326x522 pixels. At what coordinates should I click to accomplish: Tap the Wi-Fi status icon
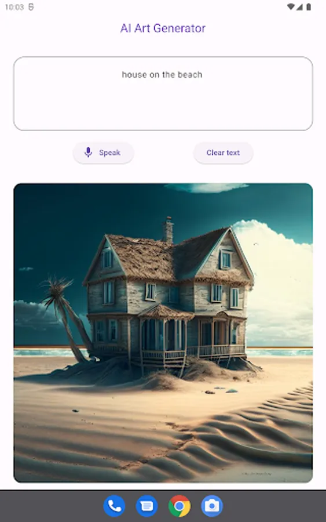coord(291,7)
